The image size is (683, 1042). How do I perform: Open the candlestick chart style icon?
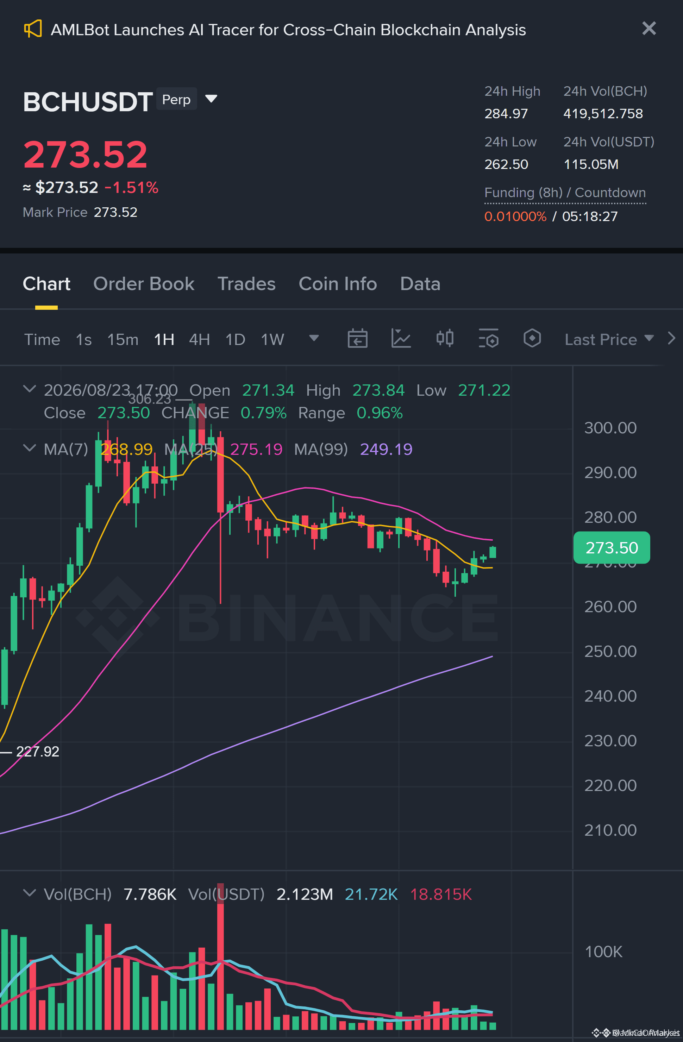point(445,338)
